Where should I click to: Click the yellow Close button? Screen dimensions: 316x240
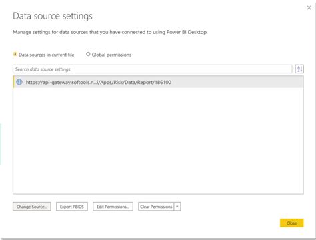pos(292,223)
